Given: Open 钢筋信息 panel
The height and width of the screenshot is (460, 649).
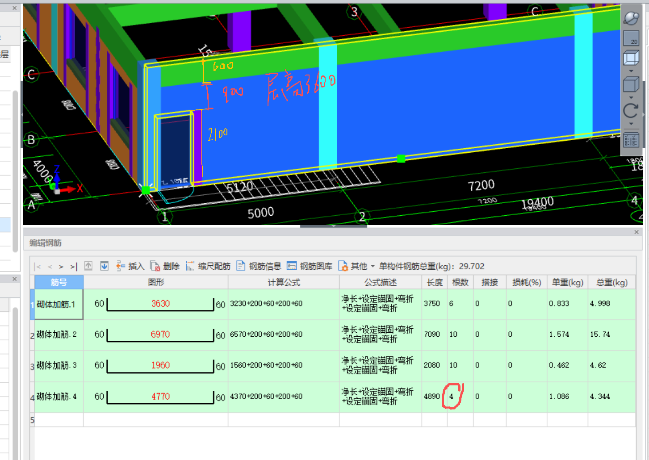Looking at the screenshot, I should tap(259, 266).
